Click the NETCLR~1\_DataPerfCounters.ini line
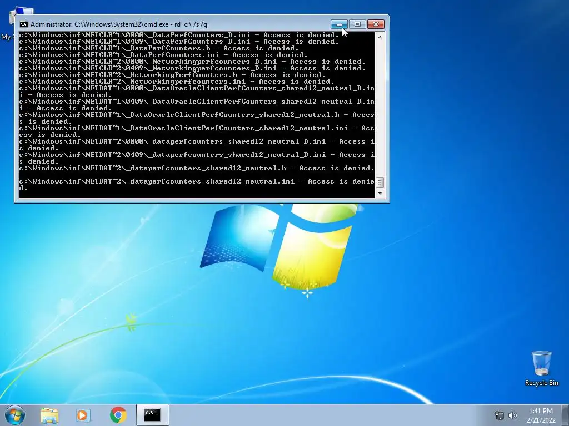Screen dimensions: 569x426 [x=163, y=55]
